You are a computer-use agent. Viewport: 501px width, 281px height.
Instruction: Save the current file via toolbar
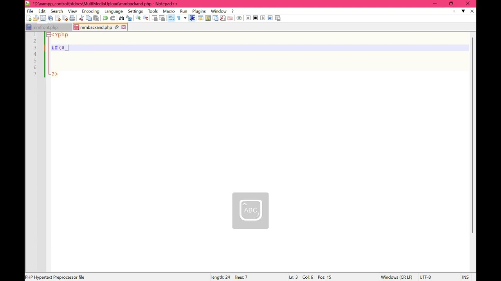[43, 18]
